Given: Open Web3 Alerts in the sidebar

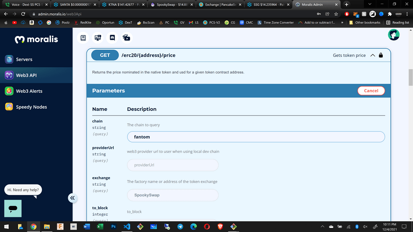Looking at the screenshot, I should tap(36, 91).
